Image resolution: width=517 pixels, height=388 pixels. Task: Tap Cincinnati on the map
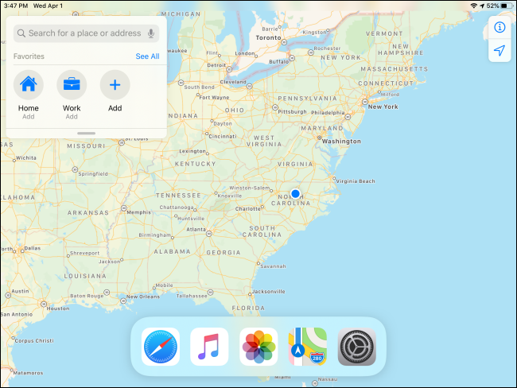tap(223, 136)
